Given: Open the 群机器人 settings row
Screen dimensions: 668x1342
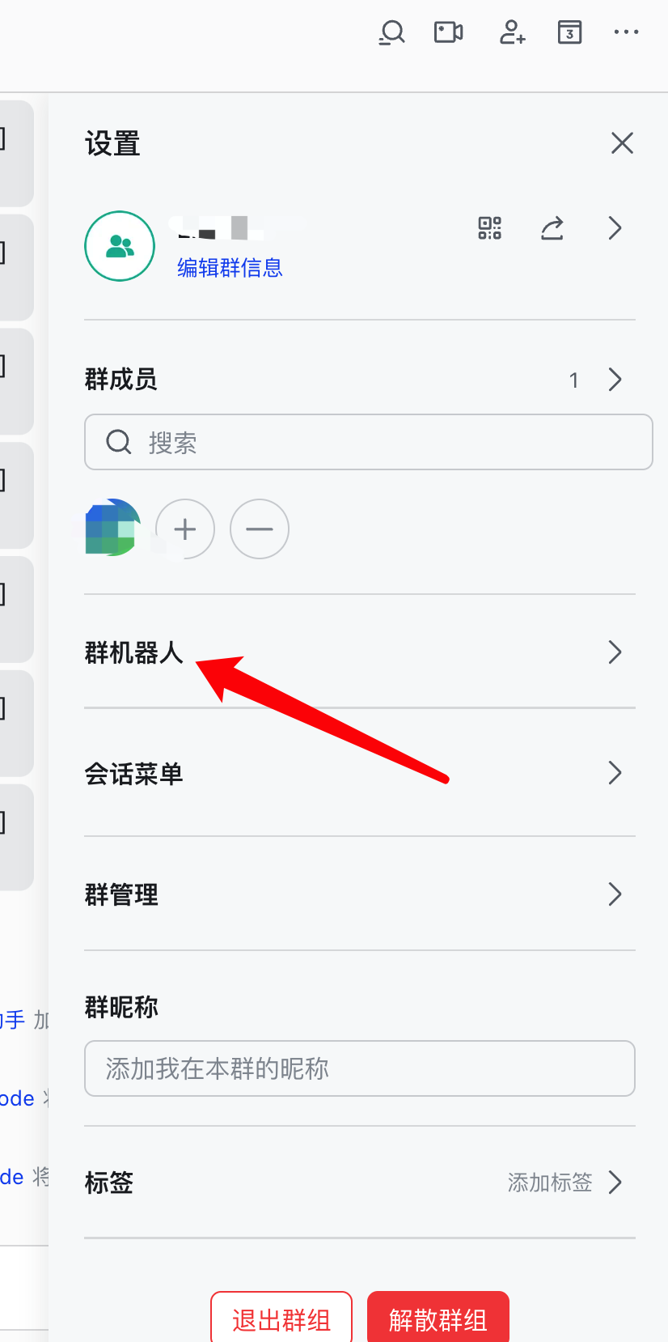Looking at the screenshot, I should (x=360, y=652).
